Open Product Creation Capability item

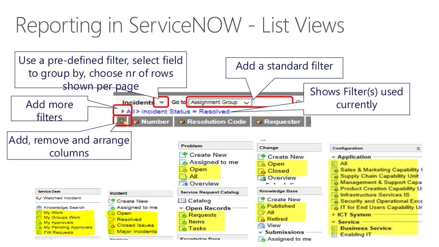(381, 189)
